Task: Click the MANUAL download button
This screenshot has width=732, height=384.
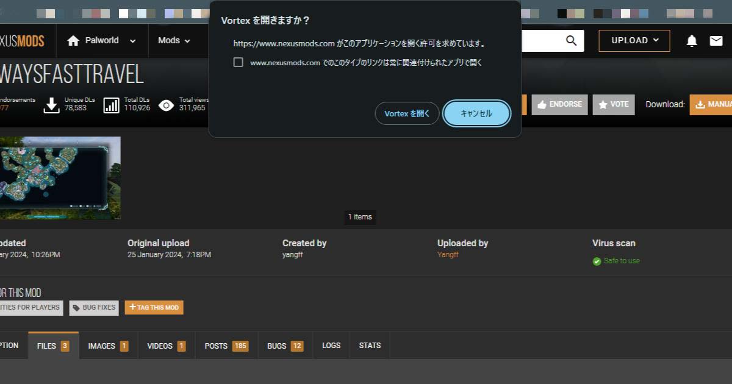Action: coord(711,105)
